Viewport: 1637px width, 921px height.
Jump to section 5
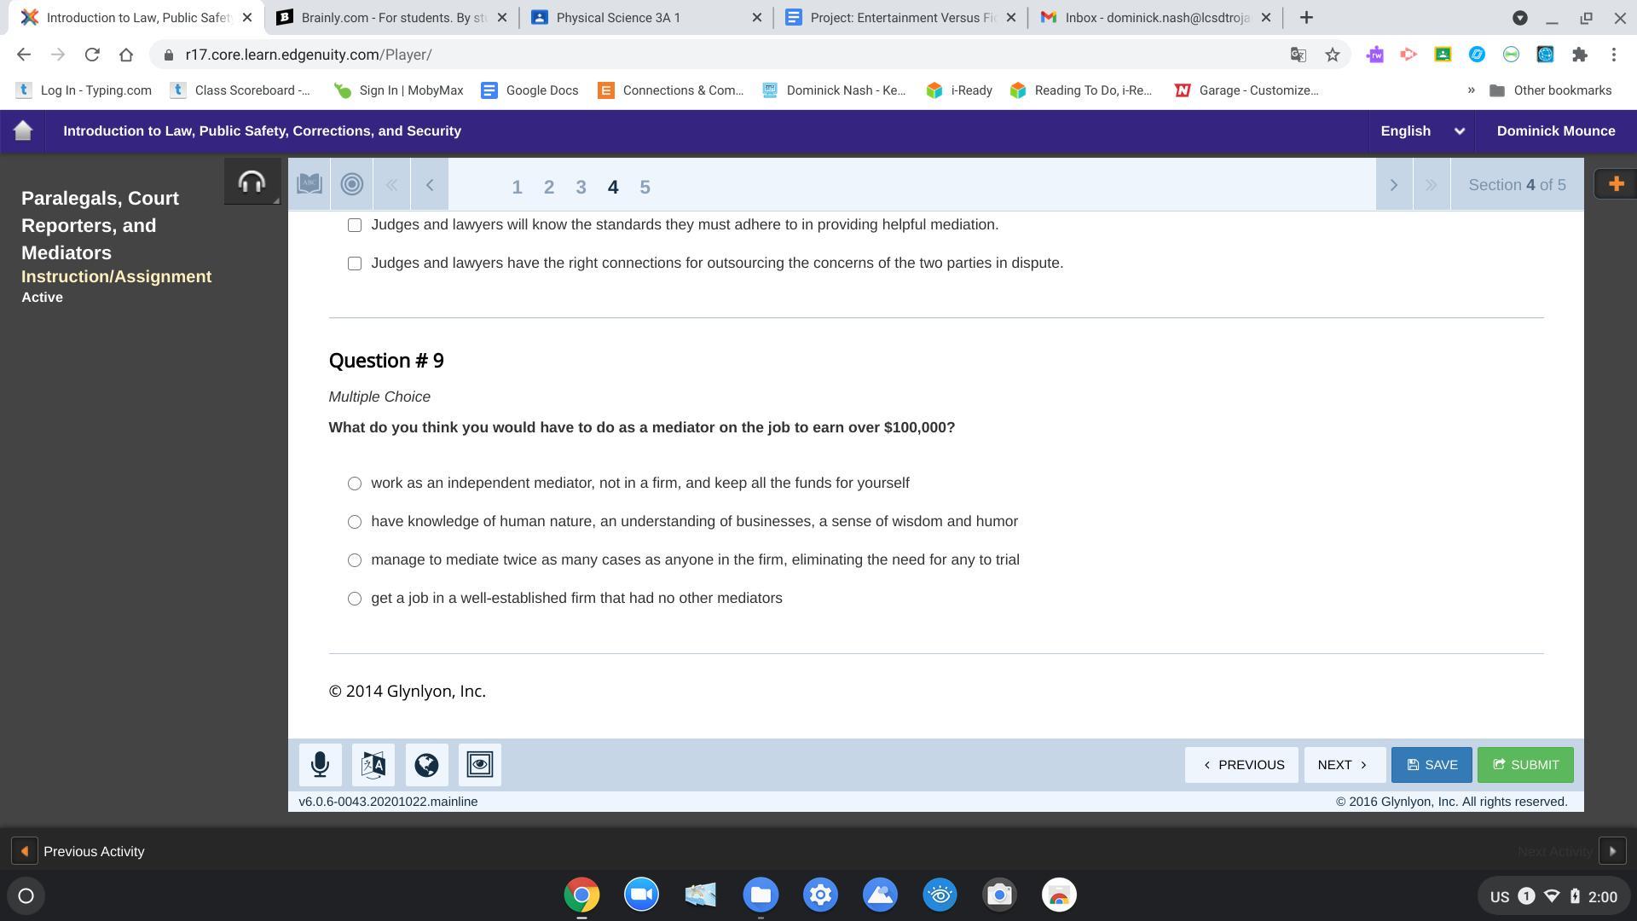[645, 187]
